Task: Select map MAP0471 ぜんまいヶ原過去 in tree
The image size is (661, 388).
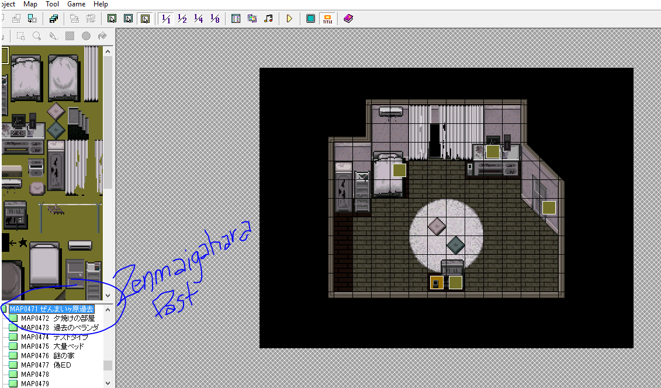Action: tap(52, 309)
